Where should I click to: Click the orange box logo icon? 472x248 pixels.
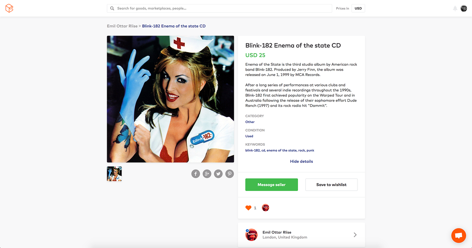click(9, 8)
